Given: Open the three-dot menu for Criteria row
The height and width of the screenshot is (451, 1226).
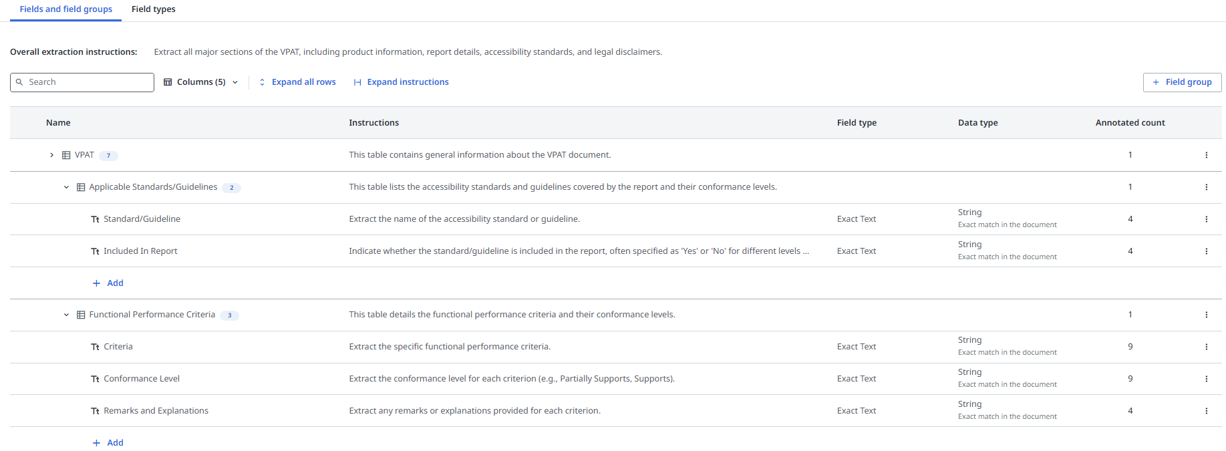Looking at the screenshot, I should coord(1206,347).
